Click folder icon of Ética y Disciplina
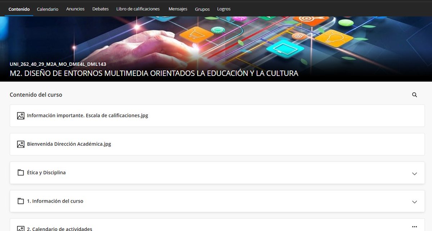 coord(21,173)
